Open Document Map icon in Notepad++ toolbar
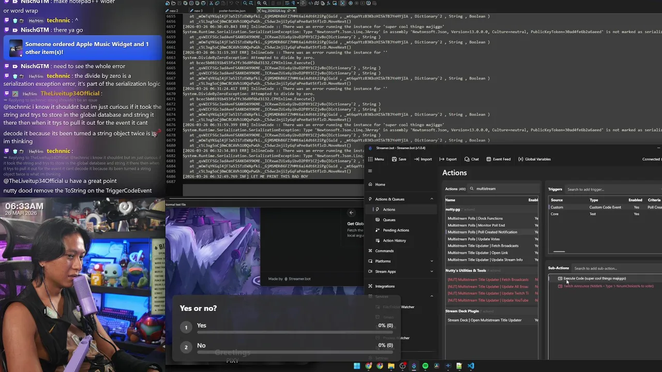 317,3
